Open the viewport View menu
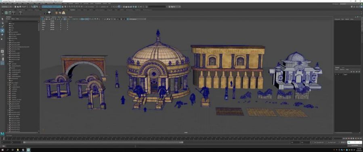363x152 pixels. [42, 17]
